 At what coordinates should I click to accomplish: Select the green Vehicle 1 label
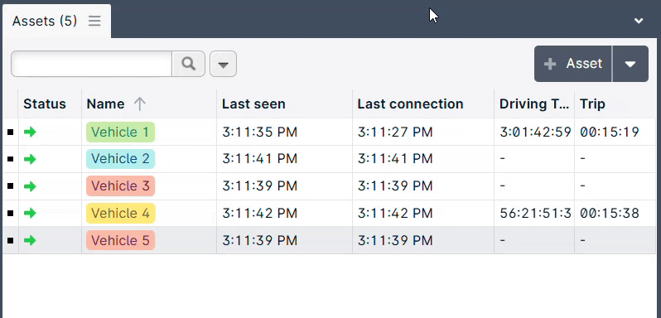121,132
